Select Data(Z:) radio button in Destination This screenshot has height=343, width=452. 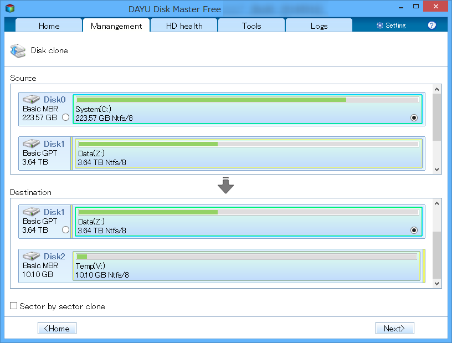click(414, 230)
